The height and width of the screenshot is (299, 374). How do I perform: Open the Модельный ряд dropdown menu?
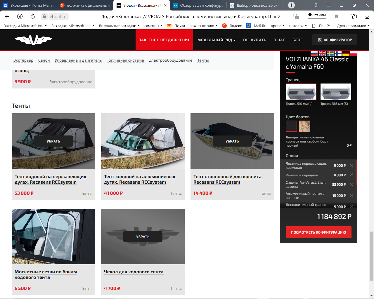click(216, 40)
